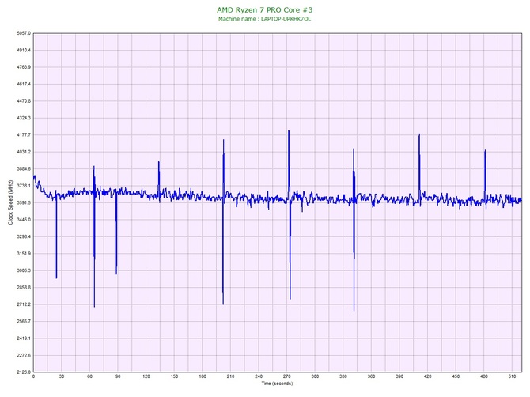The width and height of the screenshot is (530, 397).
Task: Click the 390 tick on the time axis
Action: 399,376
